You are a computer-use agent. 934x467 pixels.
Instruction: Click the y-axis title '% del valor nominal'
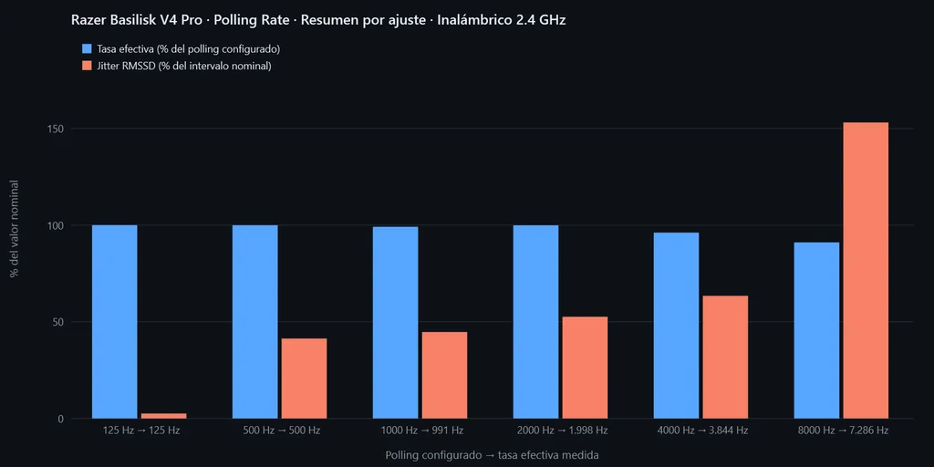[x=15, y=229]
